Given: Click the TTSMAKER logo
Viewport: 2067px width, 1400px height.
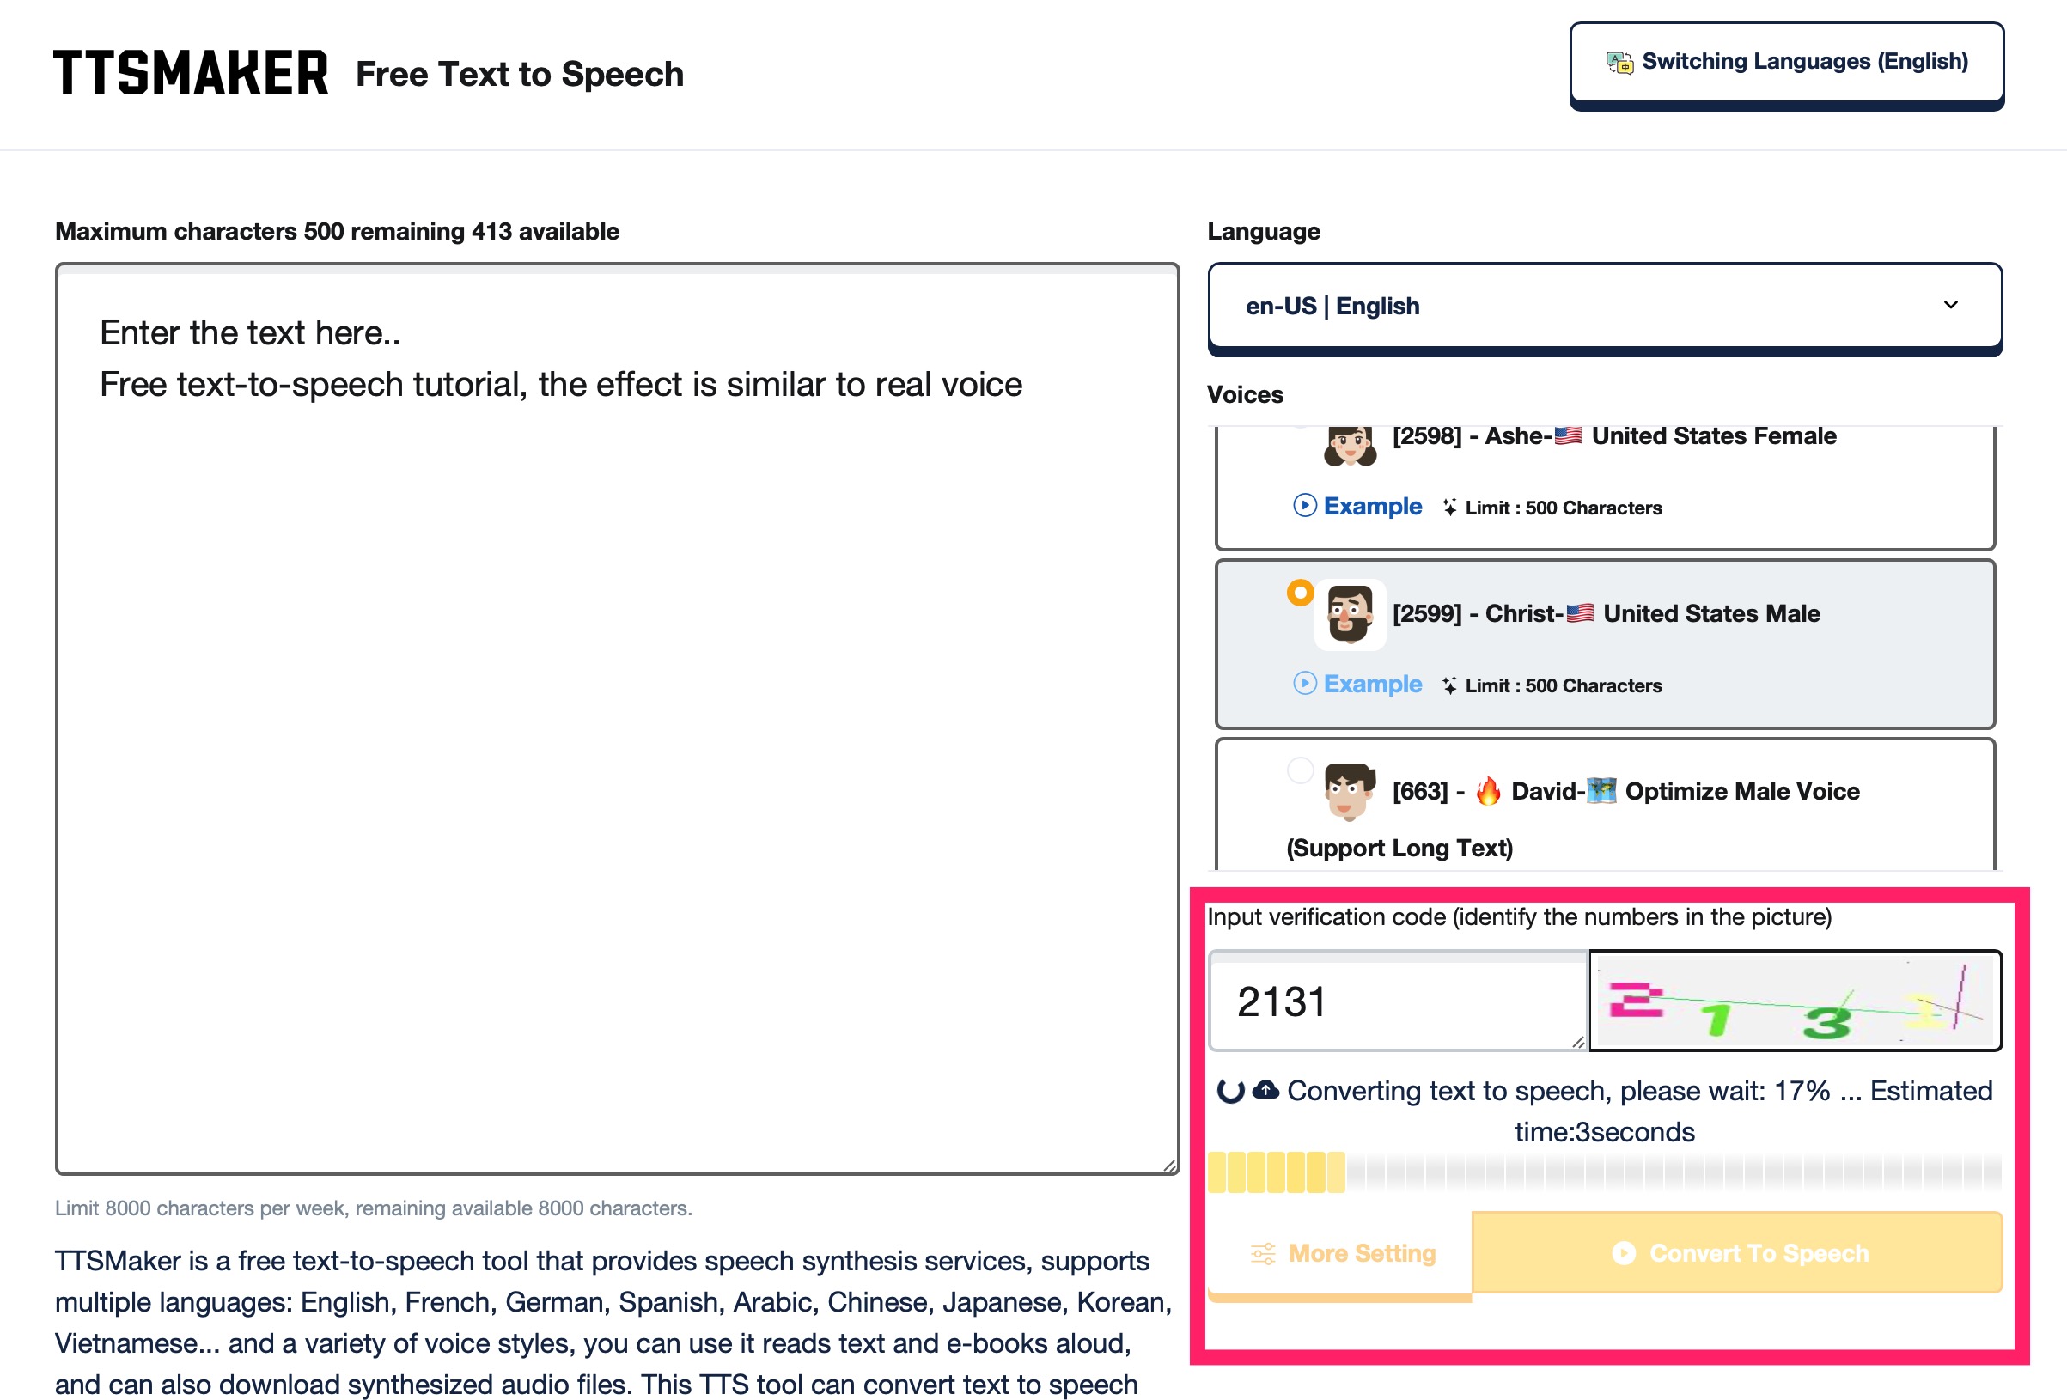Looking at the screenshot, I should coord(191,73).
